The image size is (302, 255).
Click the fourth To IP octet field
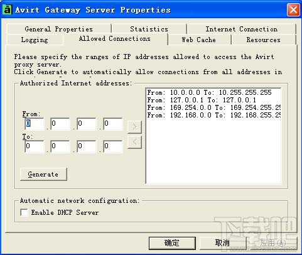113,146
